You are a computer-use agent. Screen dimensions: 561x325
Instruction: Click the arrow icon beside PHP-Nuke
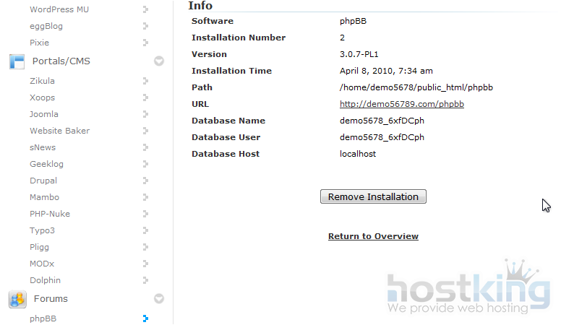[x=145, y=214]
